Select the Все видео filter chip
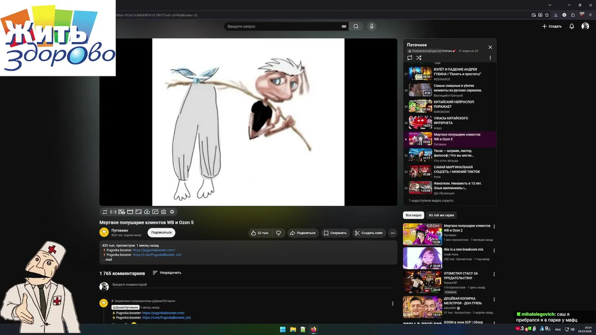Image resolution: width=596 pixels, height=335 pixels. click(413, 215)
